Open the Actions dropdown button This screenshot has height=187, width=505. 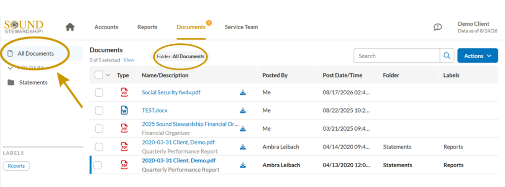(x=477, y=56)
